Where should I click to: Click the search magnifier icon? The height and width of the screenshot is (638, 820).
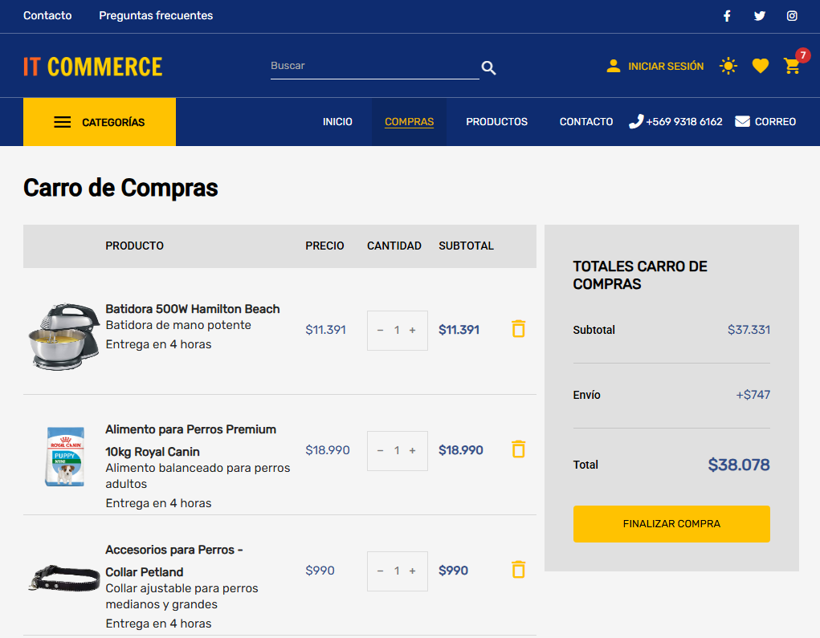tap(488, 68)
